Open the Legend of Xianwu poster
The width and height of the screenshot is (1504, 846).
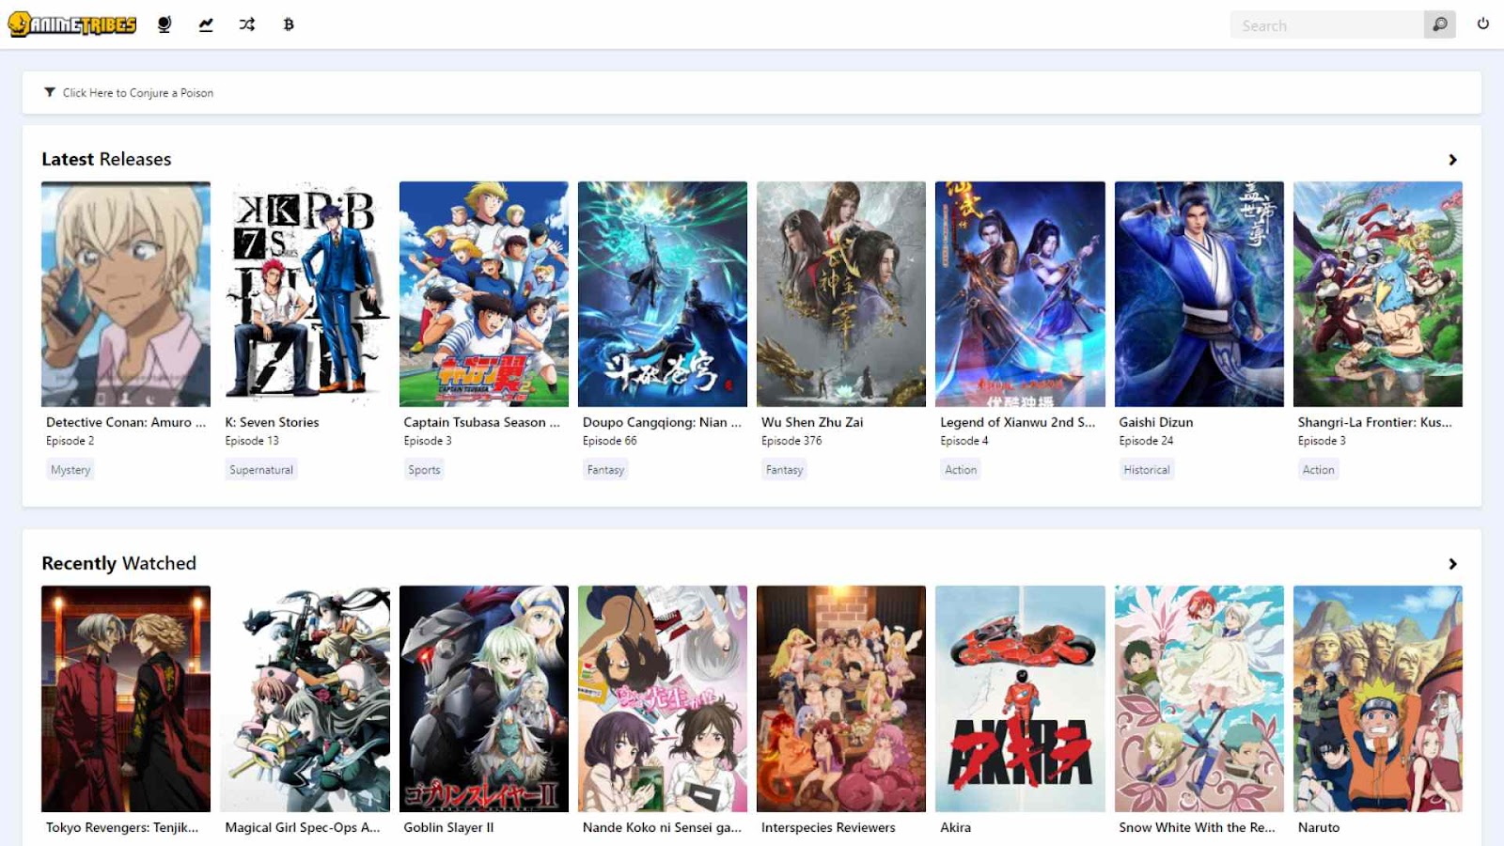(1020, 294)
